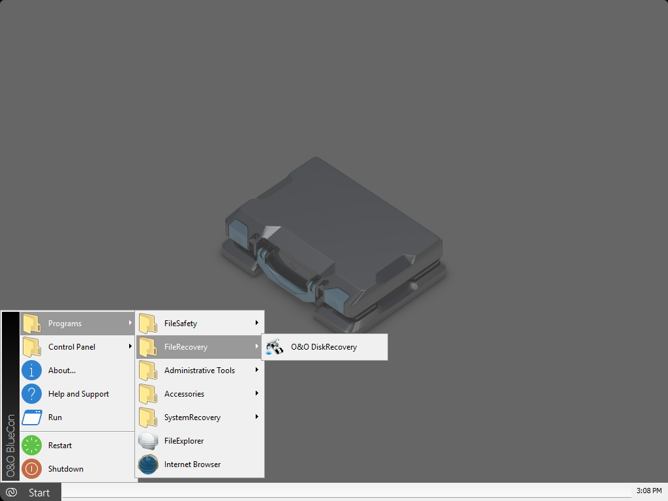Open the FileSafety folder

200,324
